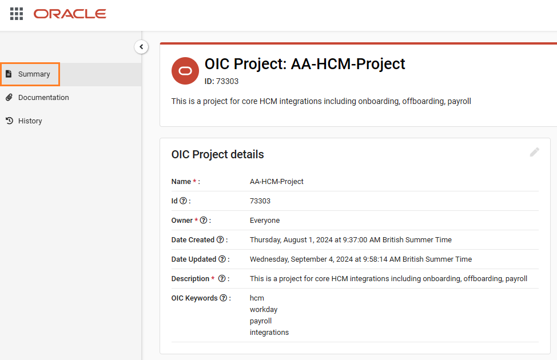Viewport: 557px width, 360px height.
Task: Switch to the History tab
Action: point(71,121)
